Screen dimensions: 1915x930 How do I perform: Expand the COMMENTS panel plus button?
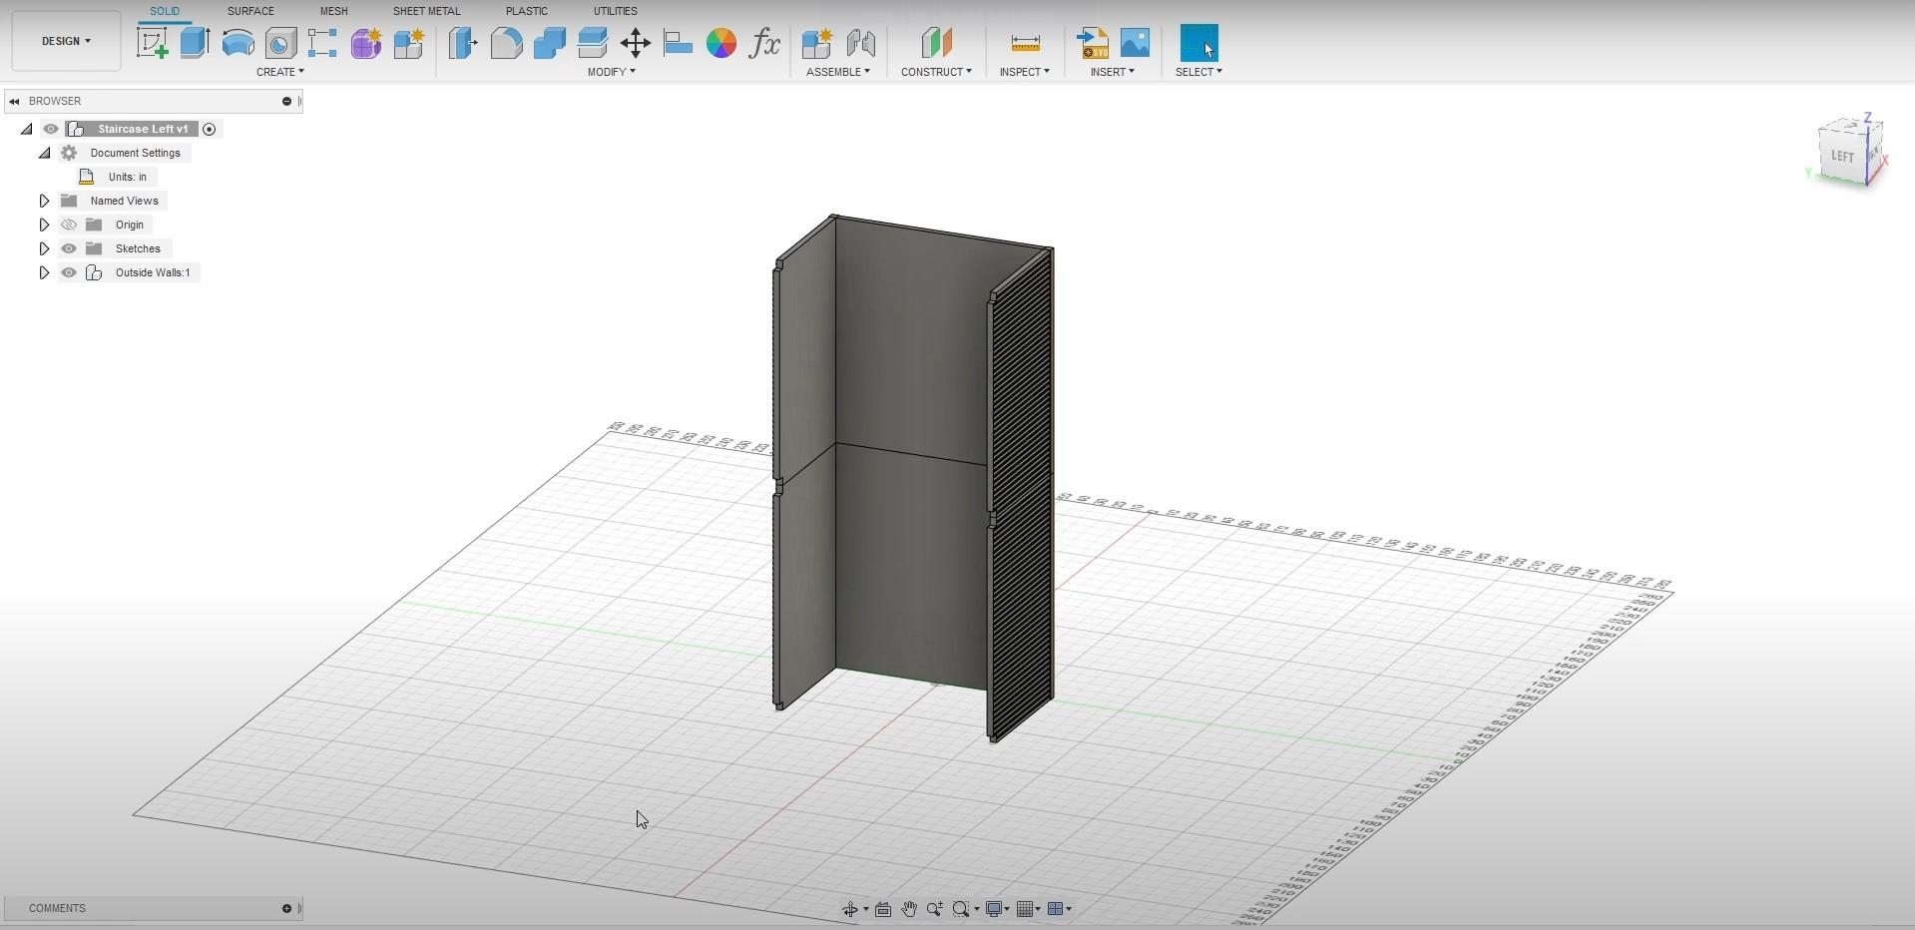pos(286,908)
